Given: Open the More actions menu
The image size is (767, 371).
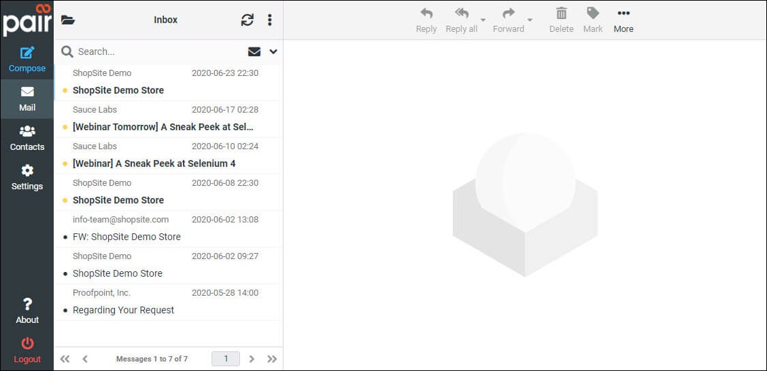Looking at the screenshot, I should click(624, 20).
